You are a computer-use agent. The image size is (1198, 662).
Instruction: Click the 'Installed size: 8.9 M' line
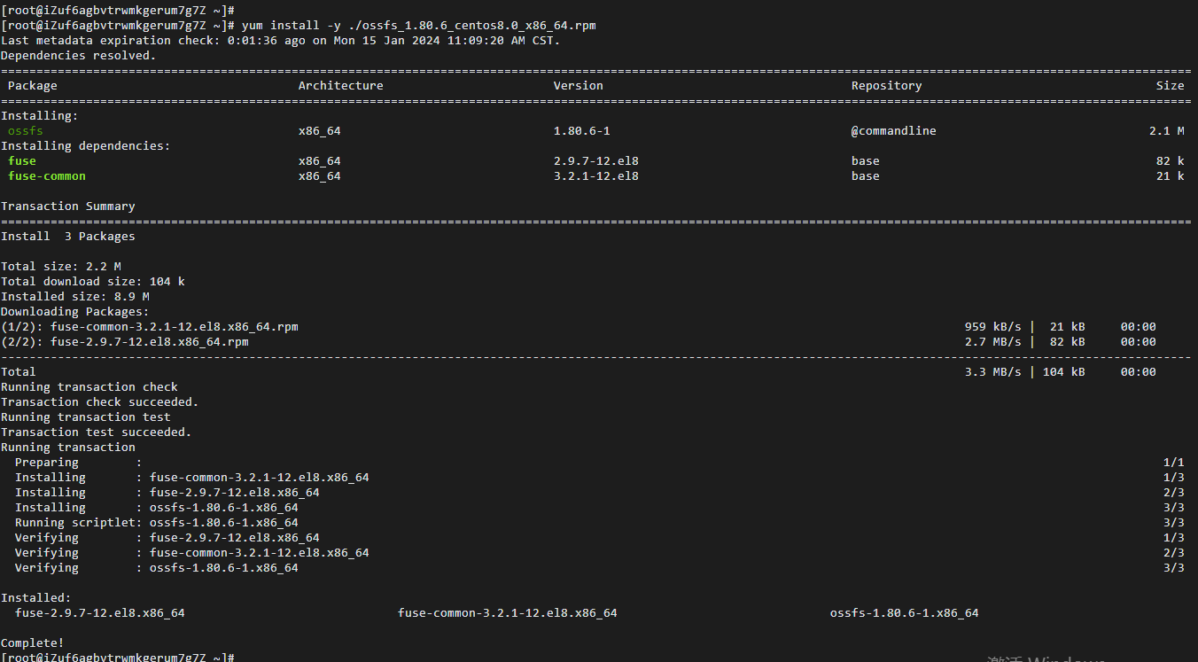[x=75, y=296]
